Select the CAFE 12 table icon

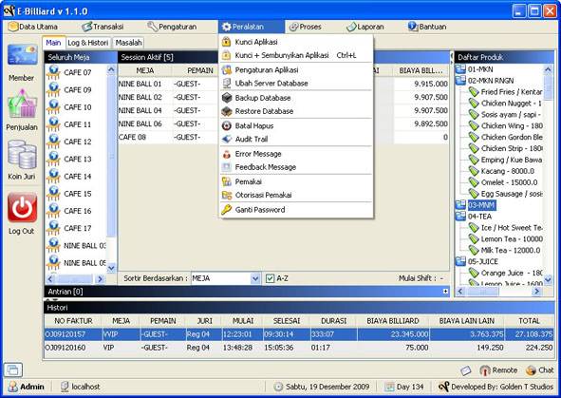point(53,142)
